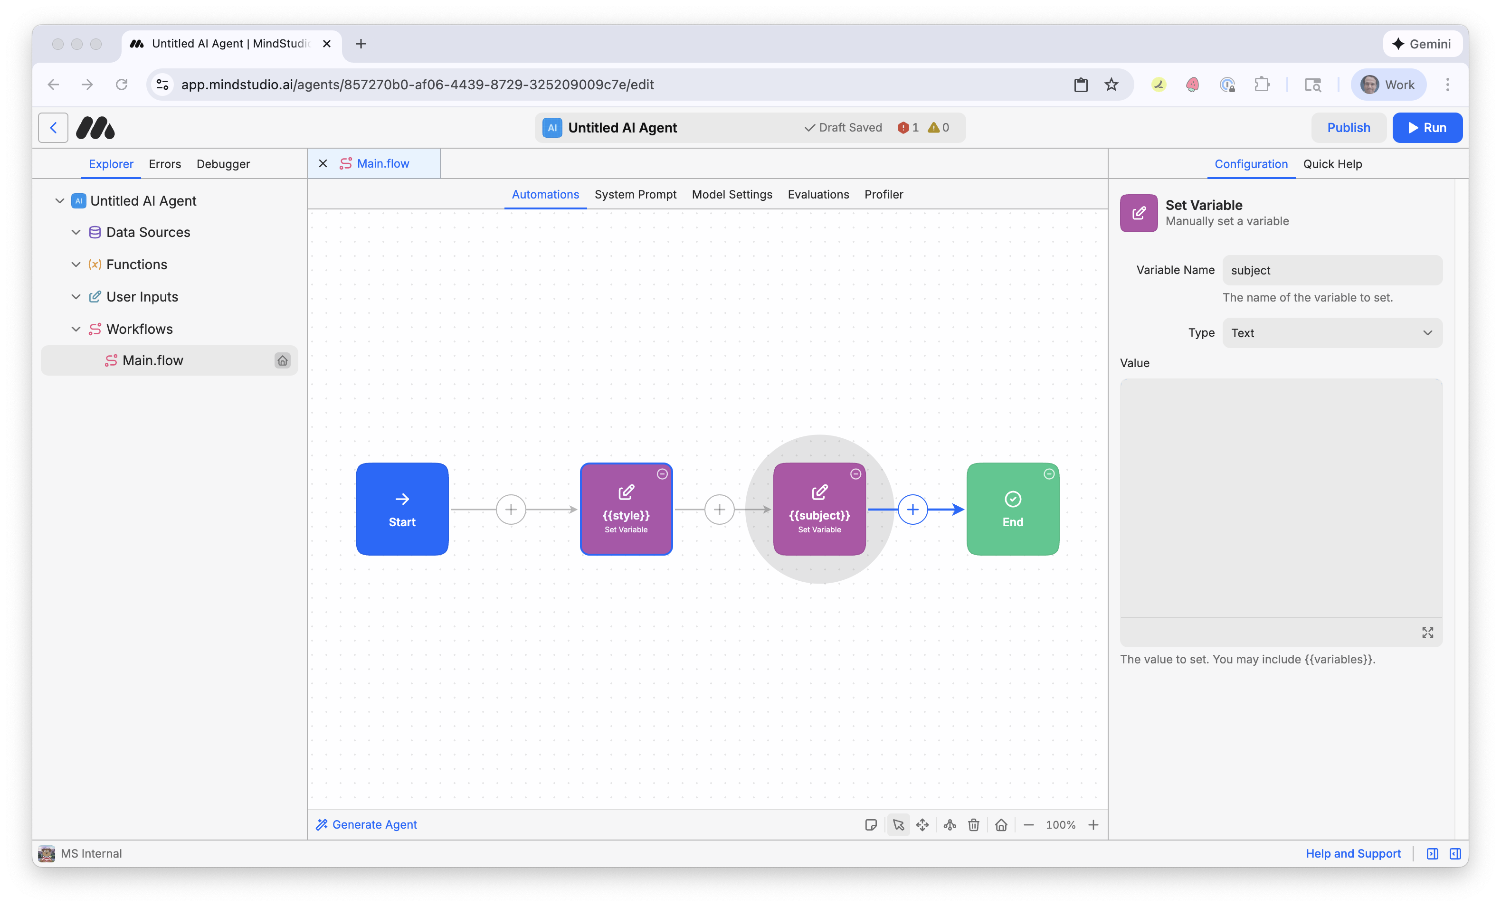Add a sticky note to the canvas

click(871, 825)
